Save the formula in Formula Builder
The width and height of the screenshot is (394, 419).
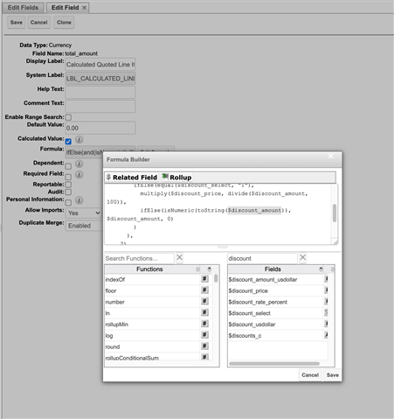[333, 375]
